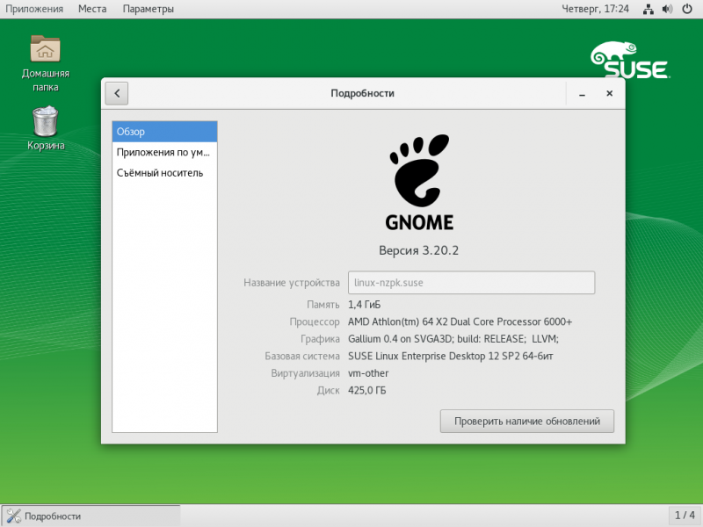Screen dimensions: 703x527
Task: Click the Подробности taskbar window button
Action: (x=91, y=516)
